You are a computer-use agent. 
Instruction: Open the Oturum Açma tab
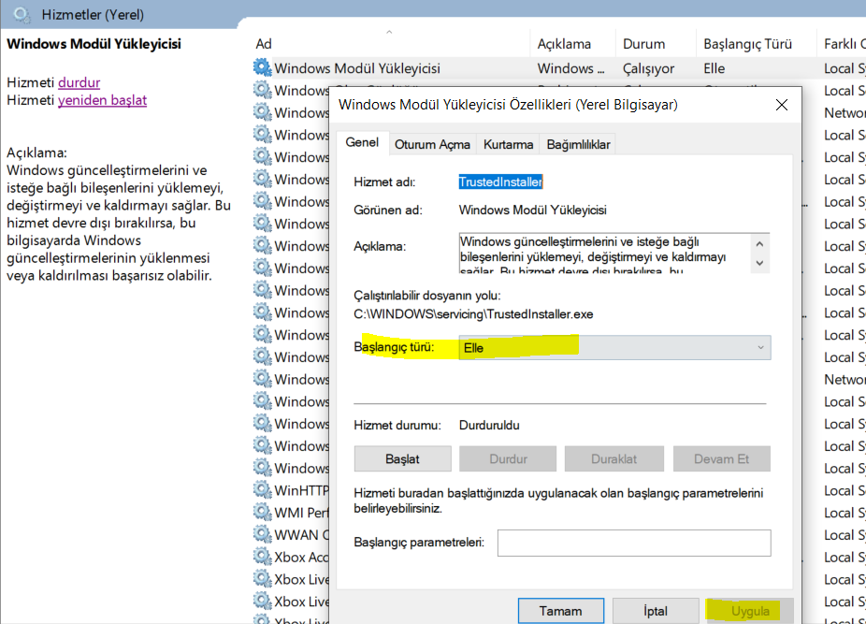pos(432,145)
